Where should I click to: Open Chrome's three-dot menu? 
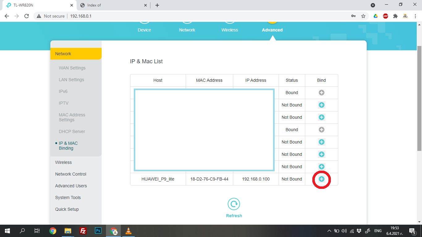click(415, 16)
